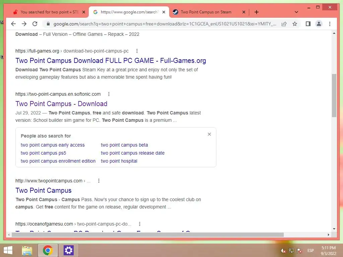Close the Google search tab
Viewport: 343px width, 257px height.
pyautogui.click(x=163, y=12)
